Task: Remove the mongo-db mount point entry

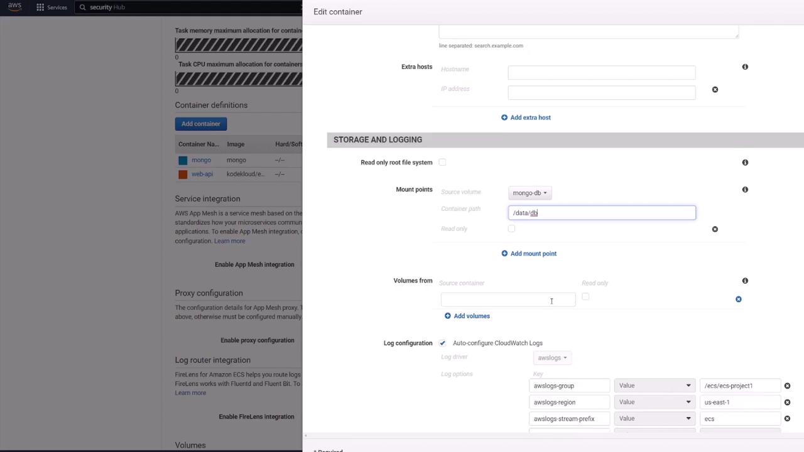Action: coord(715,229)
